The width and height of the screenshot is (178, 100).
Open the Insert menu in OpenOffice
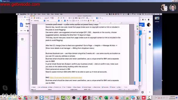(x=39, y=14)
